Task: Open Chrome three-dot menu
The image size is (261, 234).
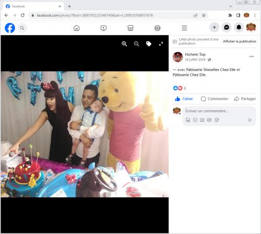Action: [255, 15]
